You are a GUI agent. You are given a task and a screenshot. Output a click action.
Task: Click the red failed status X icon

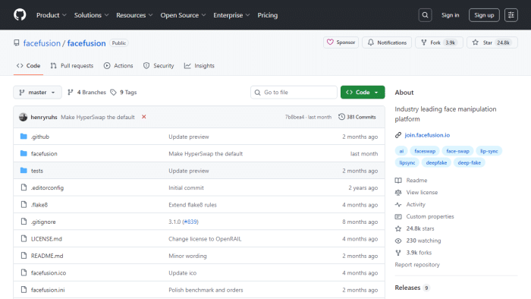[x=143, y=117]
